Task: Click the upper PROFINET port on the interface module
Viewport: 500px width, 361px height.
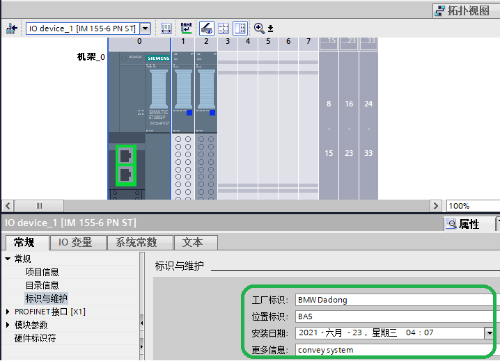Action: pos(125,156)
